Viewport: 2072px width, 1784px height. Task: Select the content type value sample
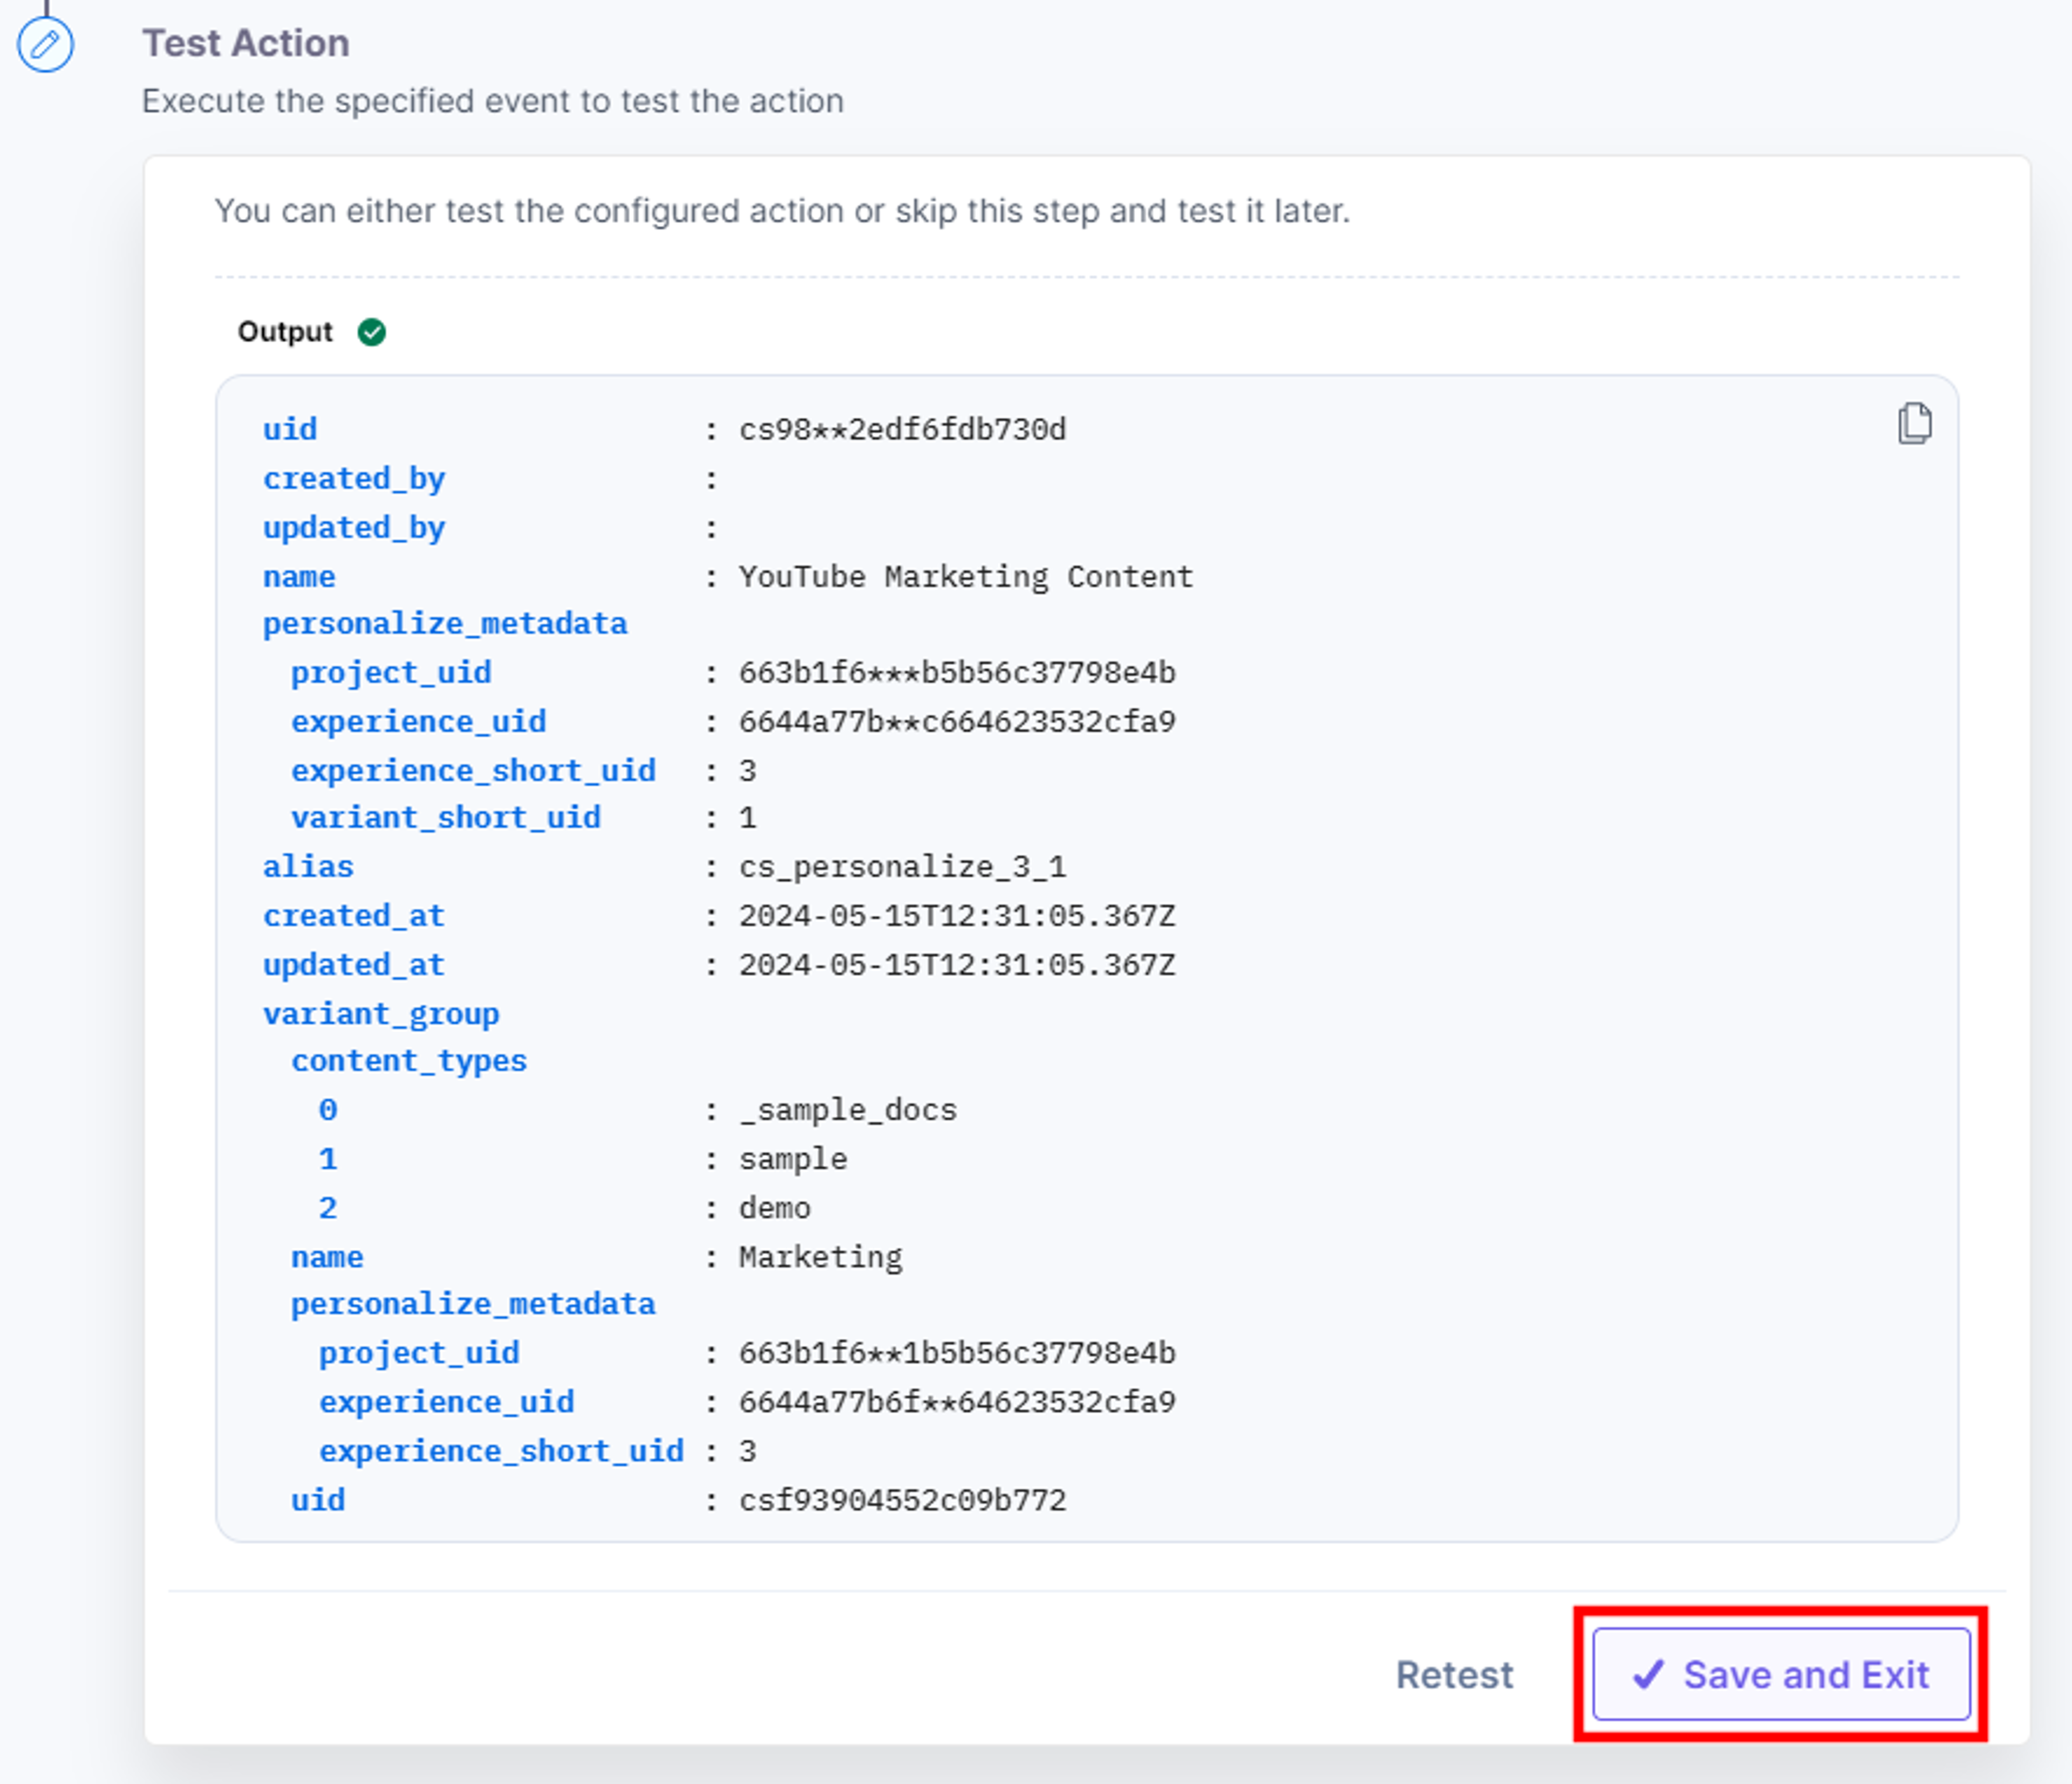click(793, 1159)
